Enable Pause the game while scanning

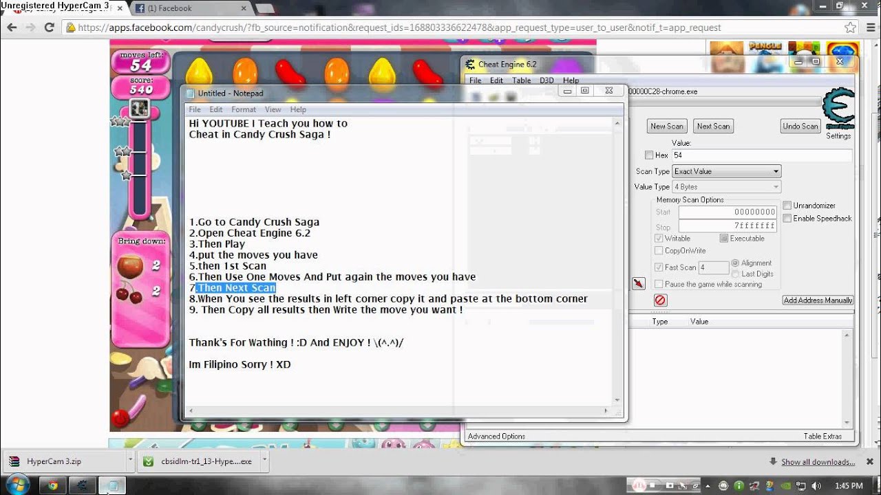(x=659, y=284)
